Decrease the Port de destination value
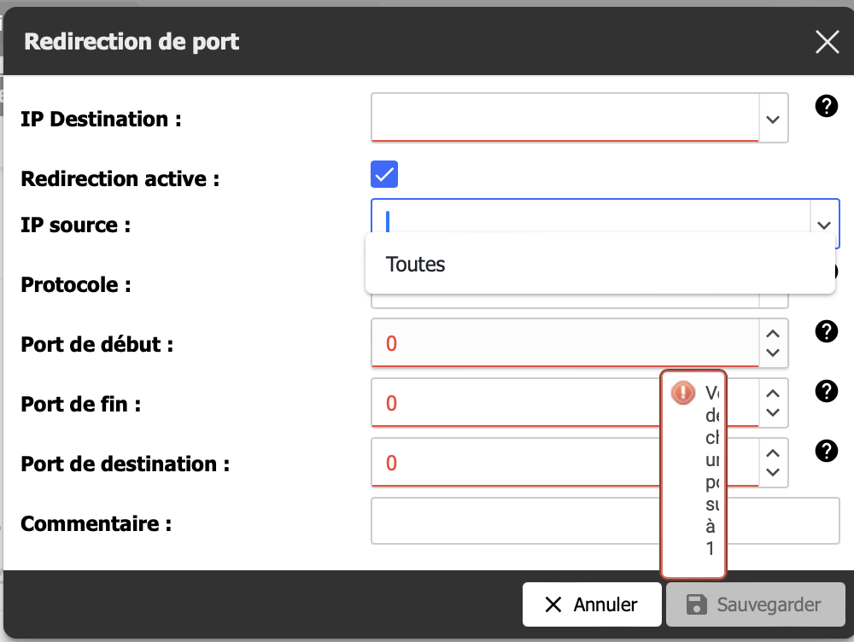 click(773, 472)
